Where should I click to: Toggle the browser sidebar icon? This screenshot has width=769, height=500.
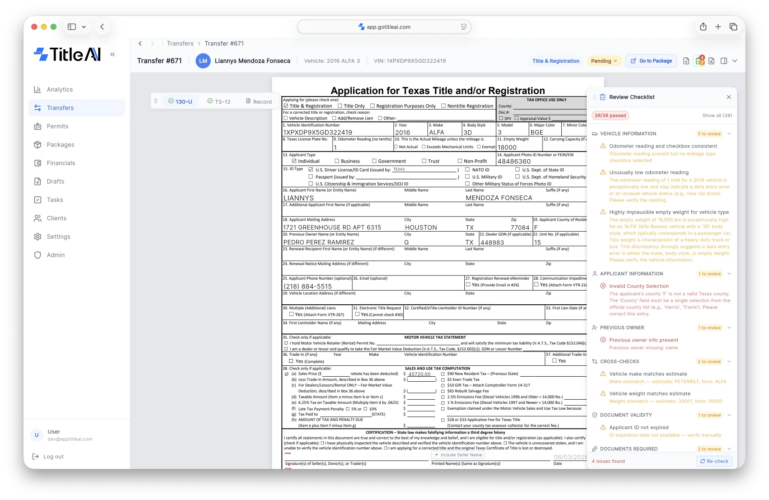point(72,27)
